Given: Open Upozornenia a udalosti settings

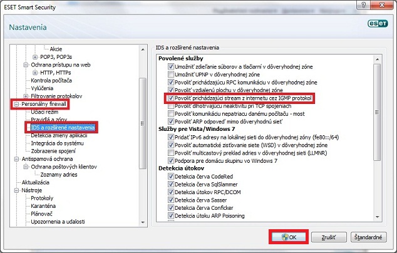Looking at the screenshot, I should pos(58,222).
